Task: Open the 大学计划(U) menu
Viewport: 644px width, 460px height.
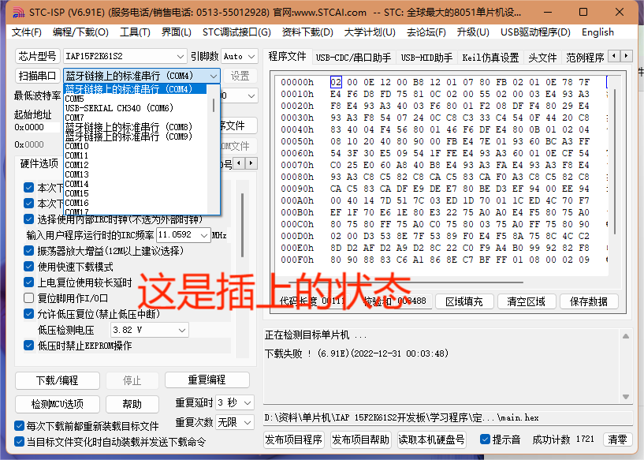Action: coord(370,32)
